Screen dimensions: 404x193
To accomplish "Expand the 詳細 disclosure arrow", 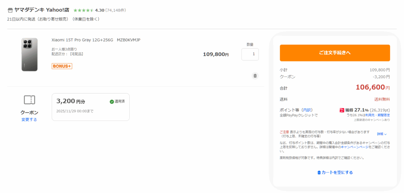I will [385, 134].
